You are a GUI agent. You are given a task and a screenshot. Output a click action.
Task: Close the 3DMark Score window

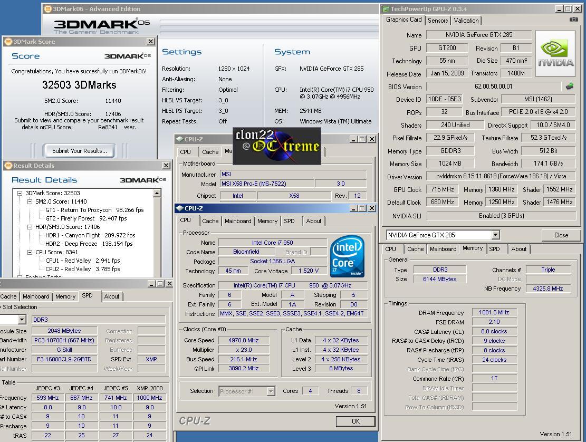[151, 42]
